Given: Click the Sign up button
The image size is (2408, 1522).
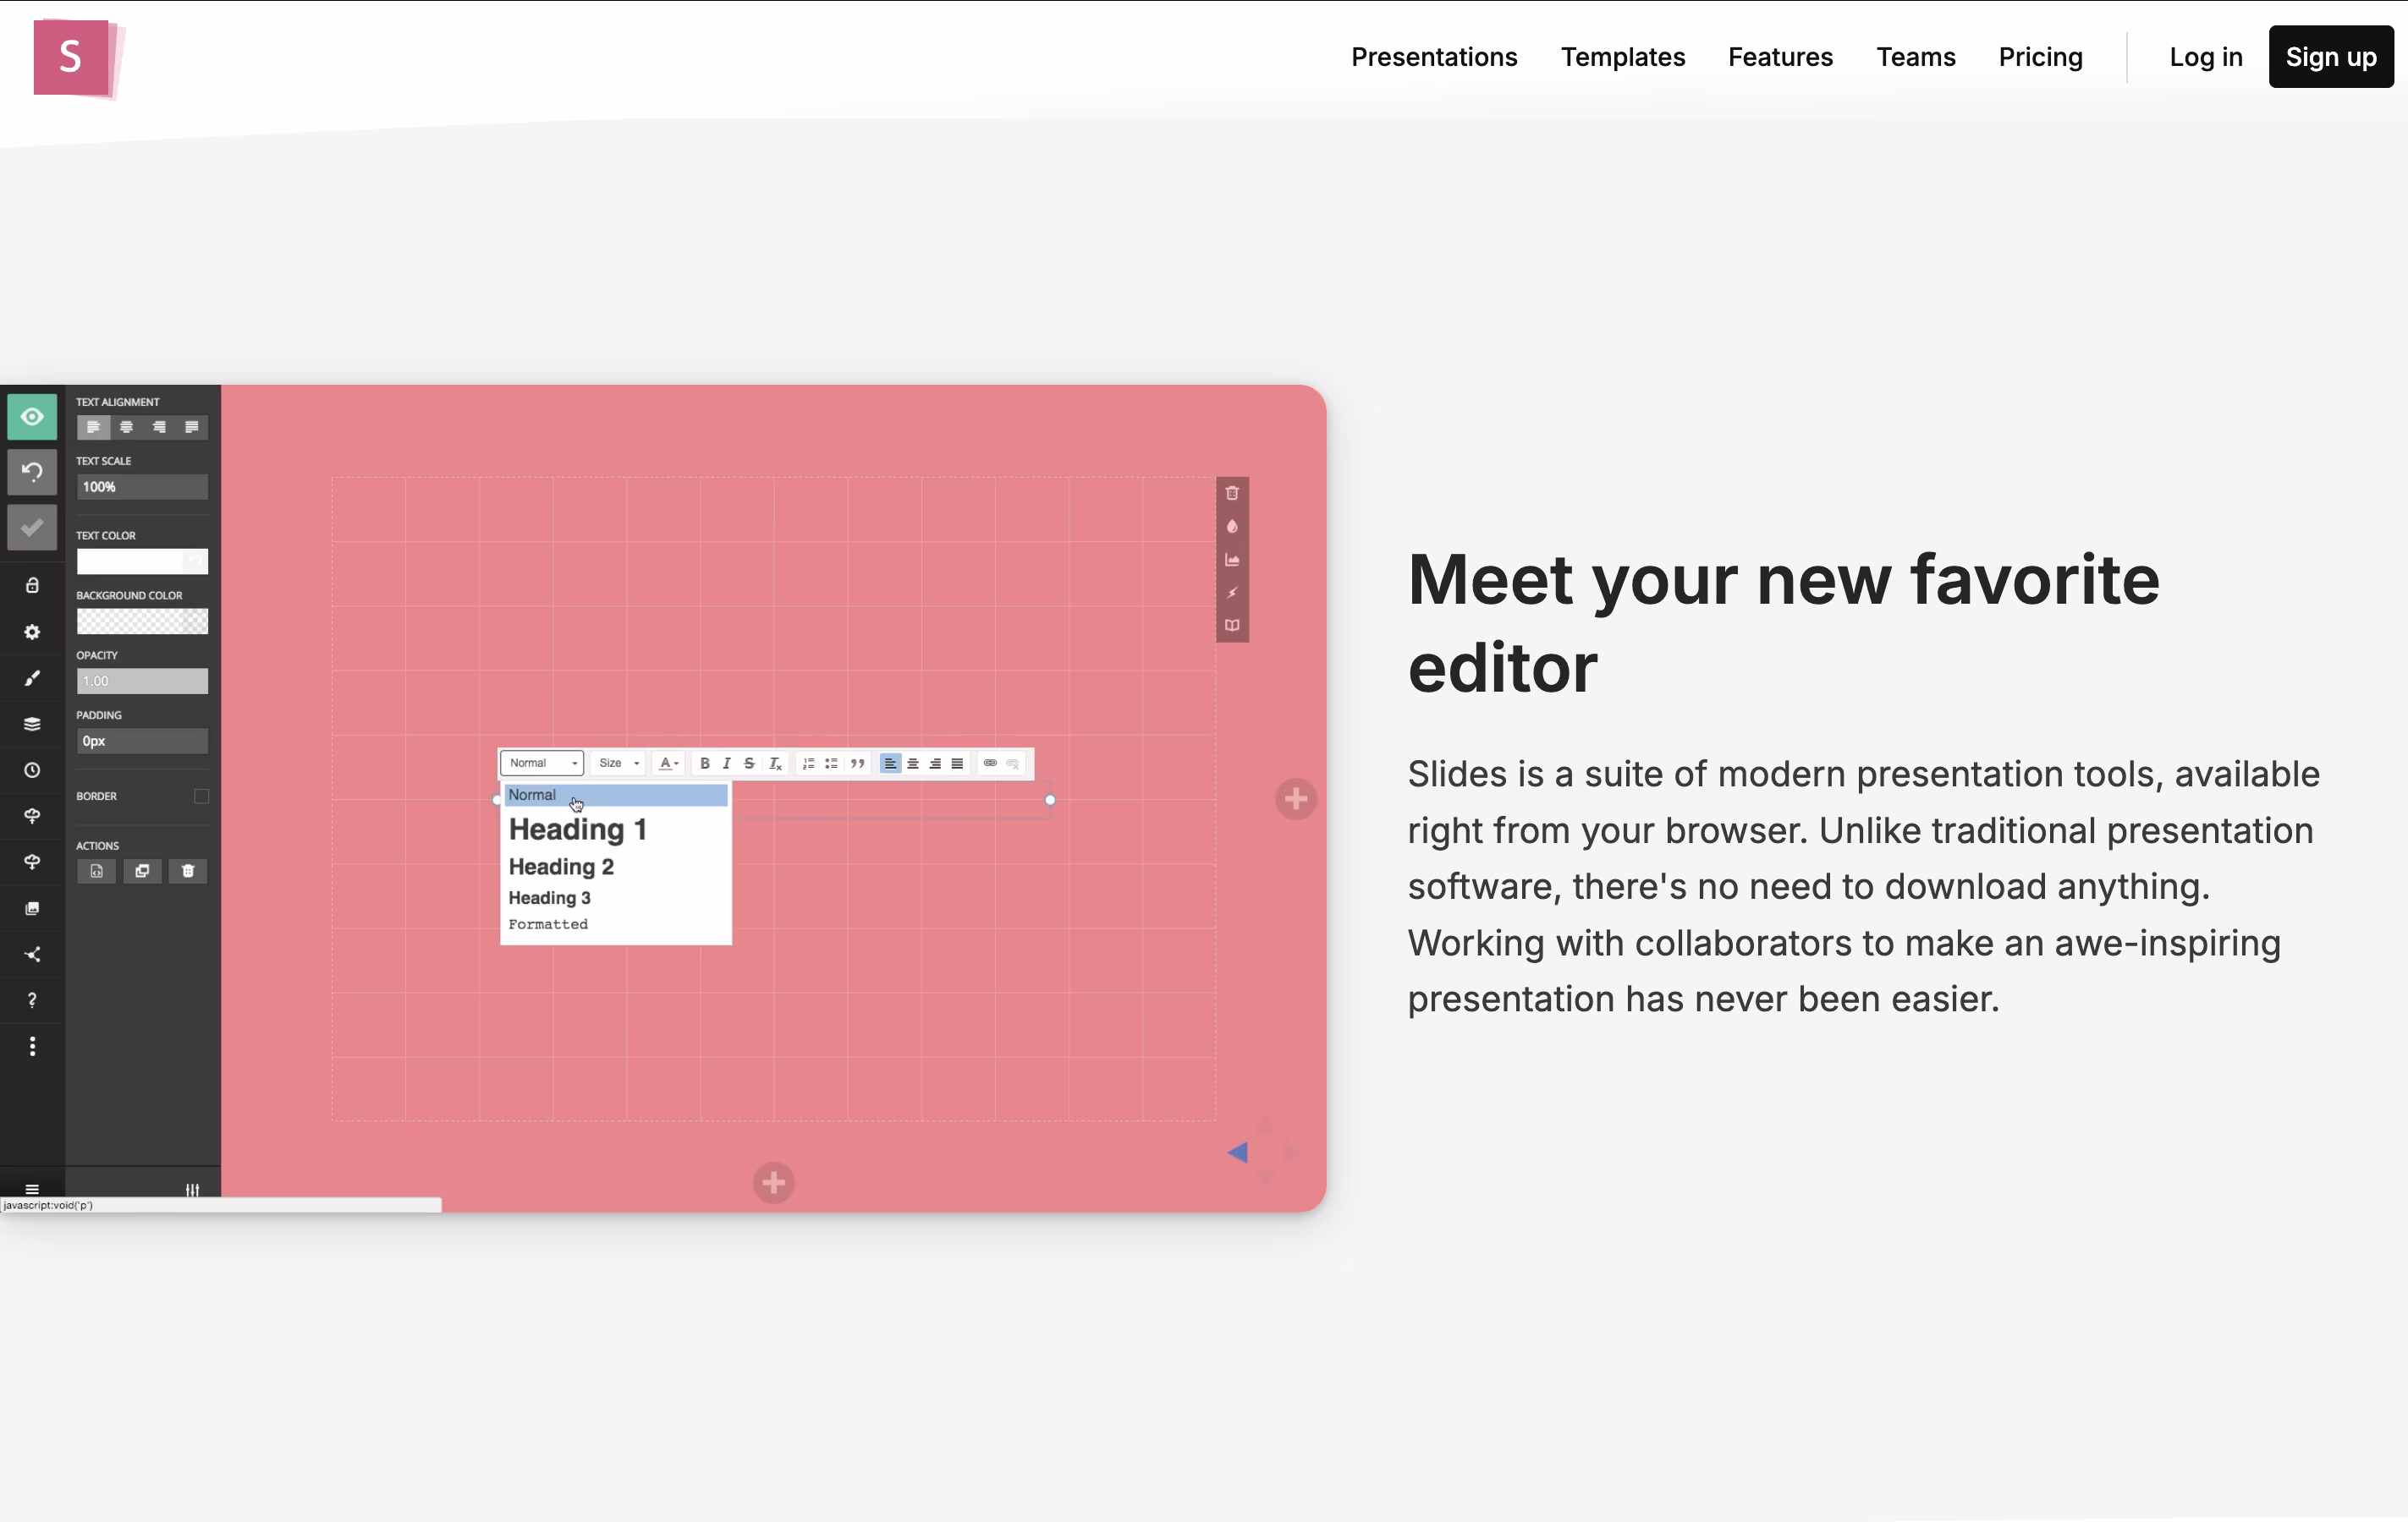Looking at the screenshot, I should (2330, 57).
